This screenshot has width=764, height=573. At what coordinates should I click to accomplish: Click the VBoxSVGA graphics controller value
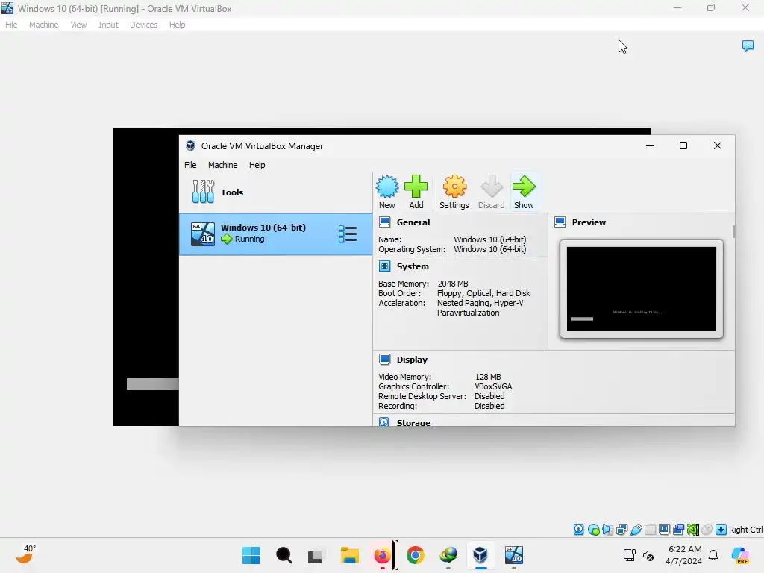[x=493, y=386]
